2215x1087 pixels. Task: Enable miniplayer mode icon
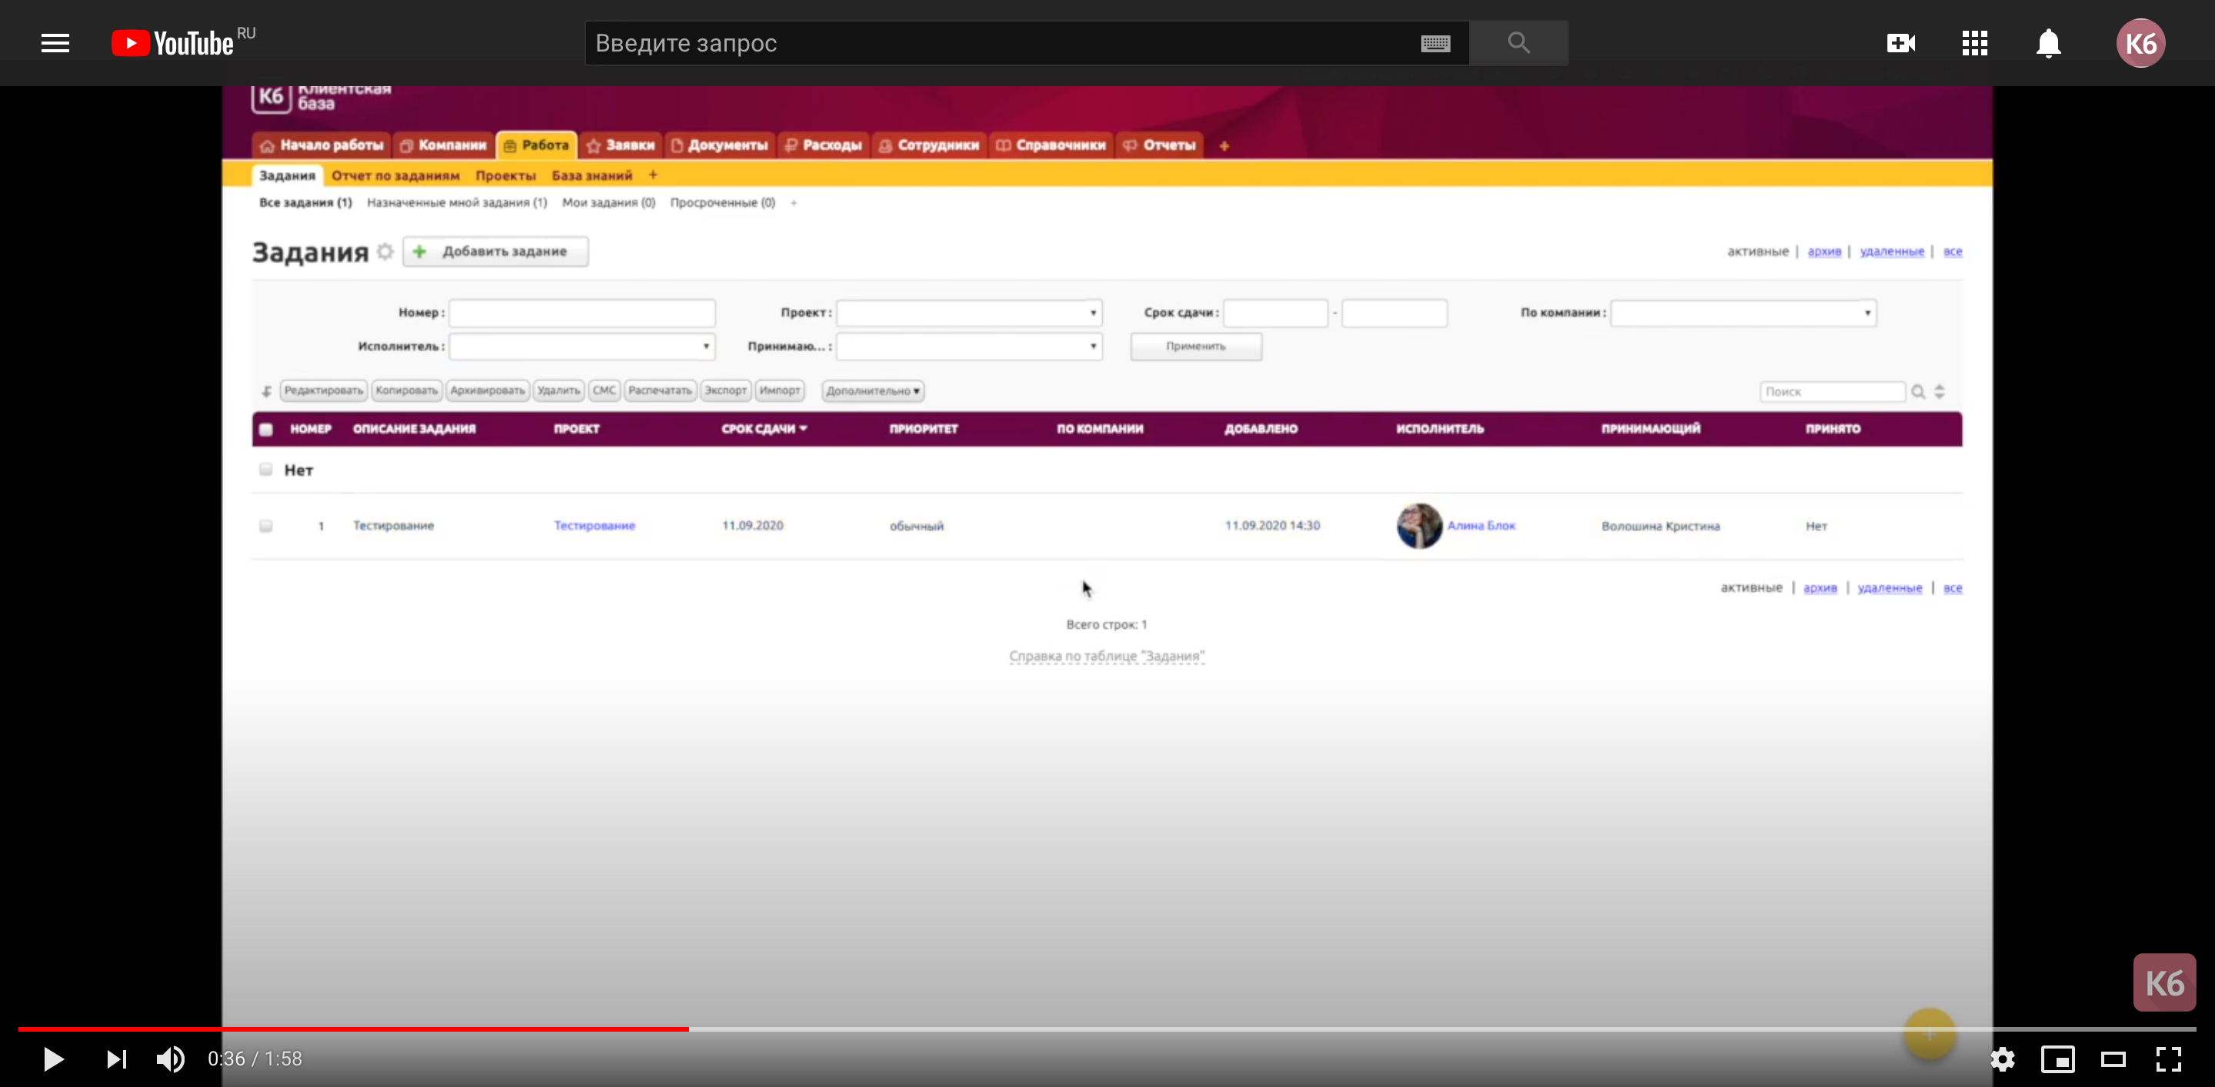pos(2057,1059)
